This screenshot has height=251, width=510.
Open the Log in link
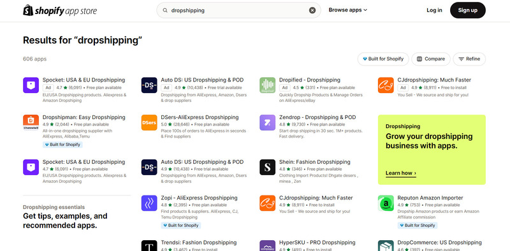tap(434, 10)
